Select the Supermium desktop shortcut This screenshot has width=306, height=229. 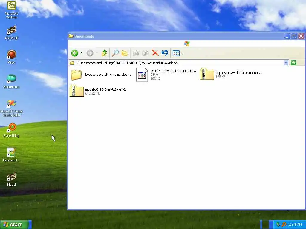[x=12, y=82]
